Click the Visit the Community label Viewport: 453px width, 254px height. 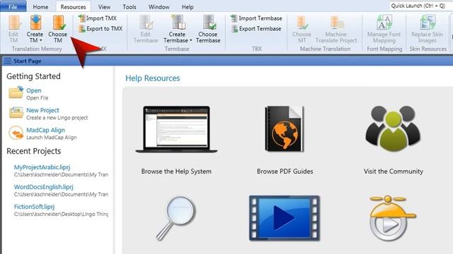pos(394,171)
